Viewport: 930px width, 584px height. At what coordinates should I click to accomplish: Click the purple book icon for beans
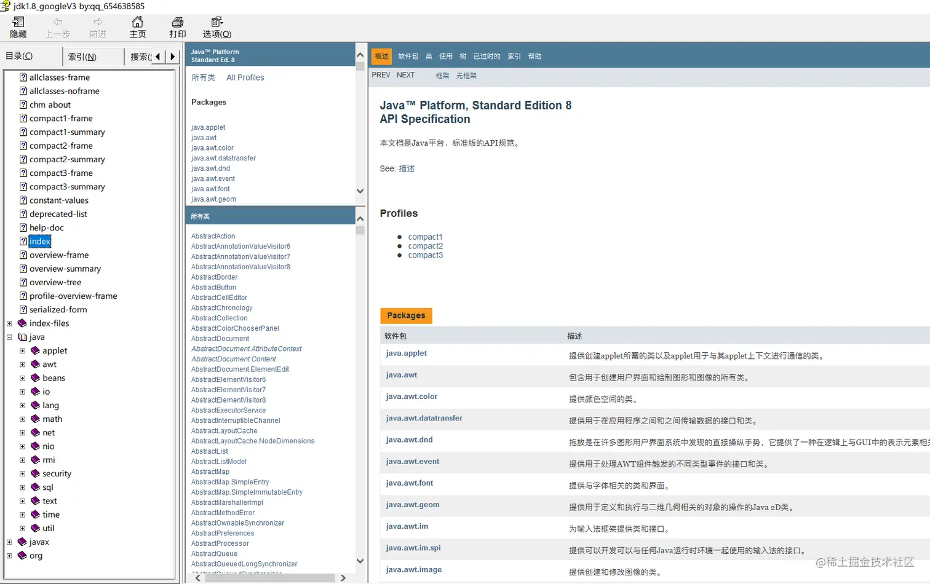tap(36, 378)
